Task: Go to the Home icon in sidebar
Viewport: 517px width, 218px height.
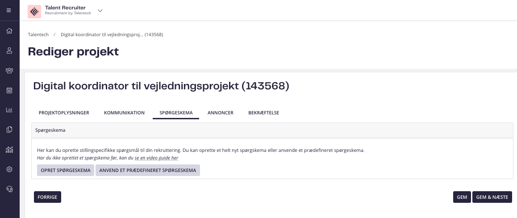Action: 9,31
